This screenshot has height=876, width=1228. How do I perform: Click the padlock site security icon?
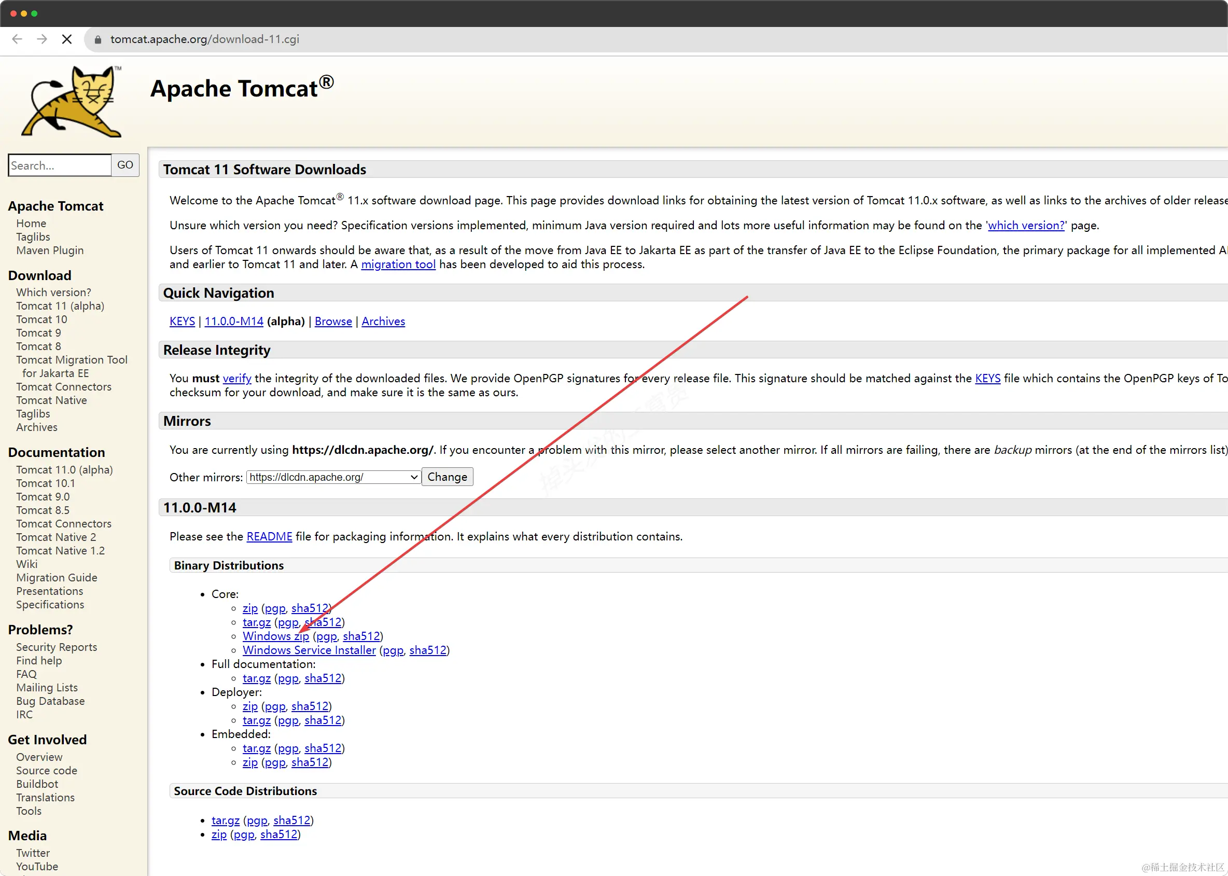pos(97,39)
